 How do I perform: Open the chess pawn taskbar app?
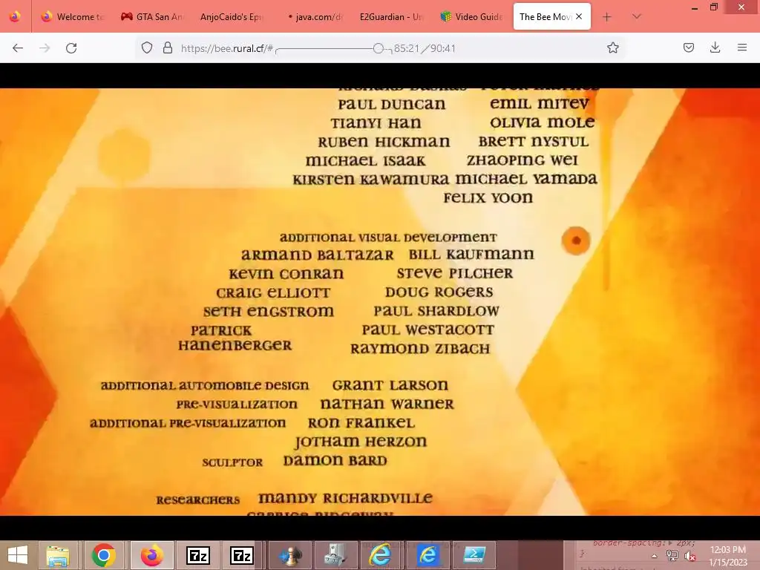290,555
